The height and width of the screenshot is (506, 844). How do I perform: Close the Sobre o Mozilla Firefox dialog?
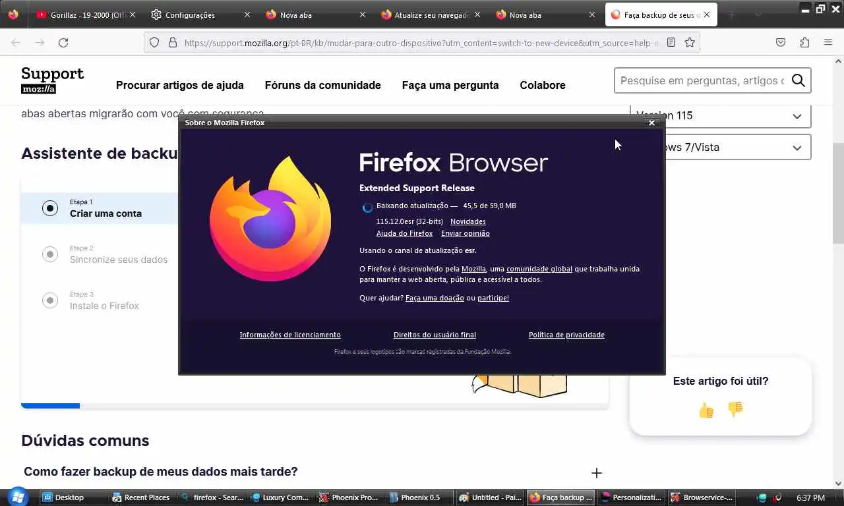[x=651, y=123]
